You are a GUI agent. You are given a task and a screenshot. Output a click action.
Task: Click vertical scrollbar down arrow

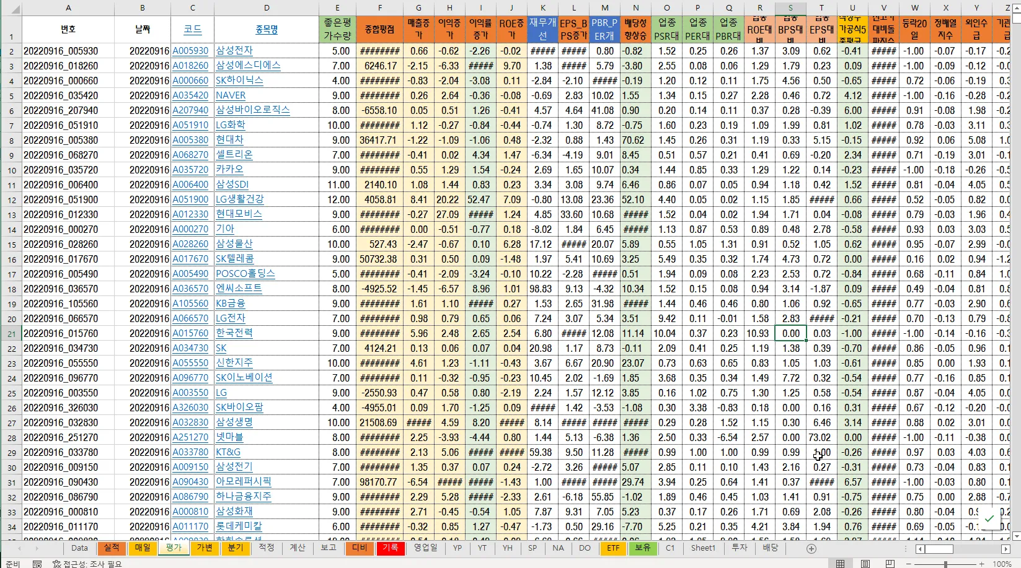tap(1015, 536)
